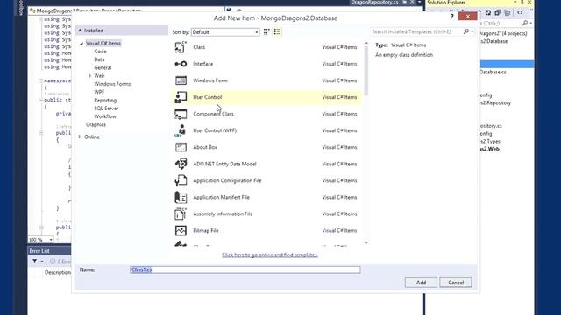This screenshot has height=315, width=561.
Task: Open the editor zoom 100 % dropdown
Action: pyautogui.click(x=51, y=240)
